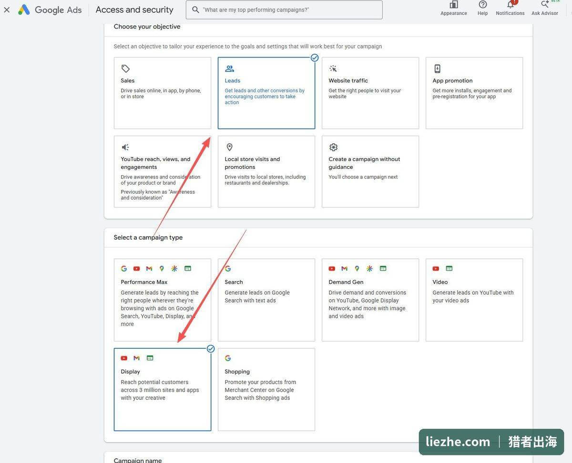
Task: Click the checkmark badge on the Display card
Action: pos(211,349)
